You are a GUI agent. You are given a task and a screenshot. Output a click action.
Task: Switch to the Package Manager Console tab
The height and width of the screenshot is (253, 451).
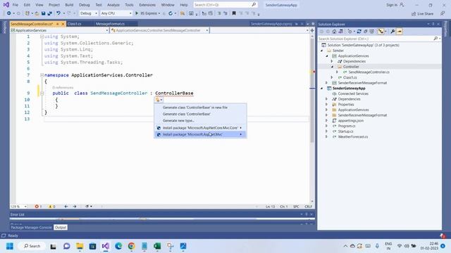pos(31,228)
